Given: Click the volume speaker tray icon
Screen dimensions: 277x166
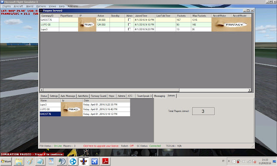Looking at the screenshot, I should 244,161.
